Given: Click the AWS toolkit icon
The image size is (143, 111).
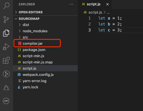Looking at the screenshot, I should pos(6,101).
